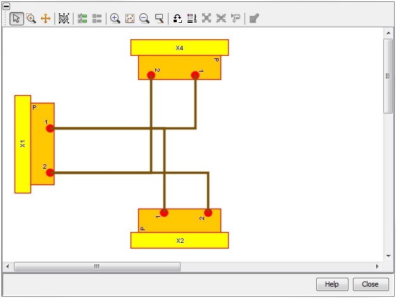Click the gray connector routing icon
This screenshot has width=396, height=298.
236,18
